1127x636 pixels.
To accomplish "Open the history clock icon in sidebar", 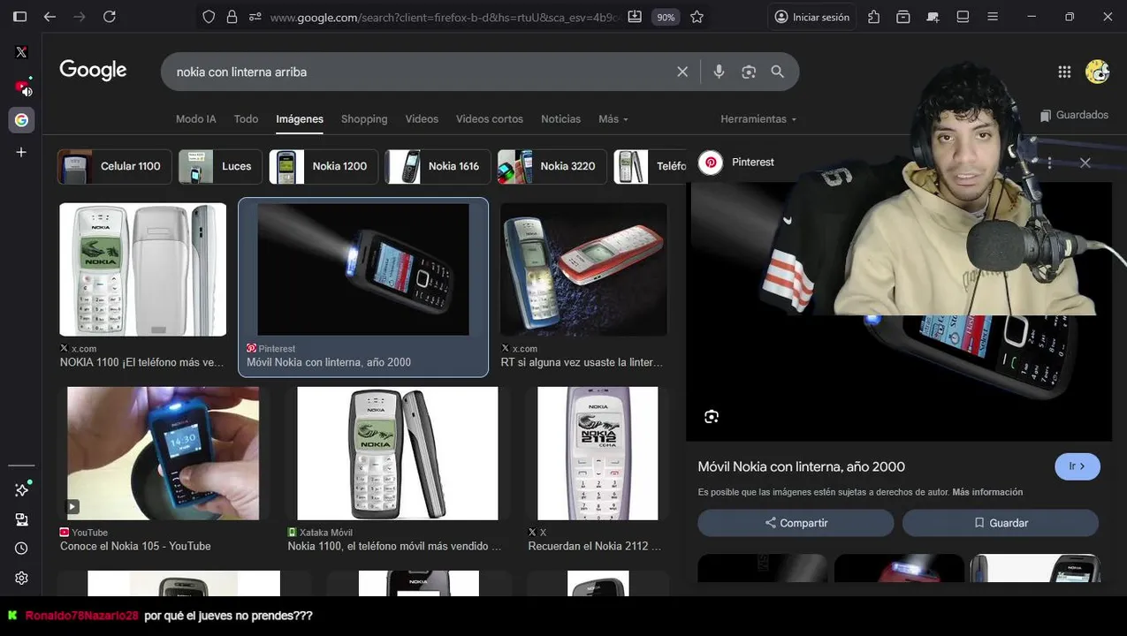I will [21, 549].
